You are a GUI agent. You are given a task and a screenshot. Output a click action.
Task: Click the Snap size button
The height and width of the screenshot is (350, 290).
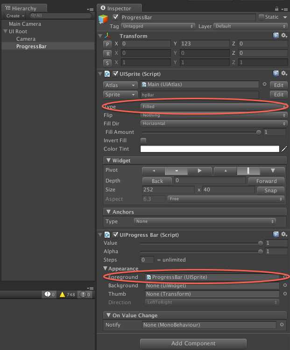271,190
